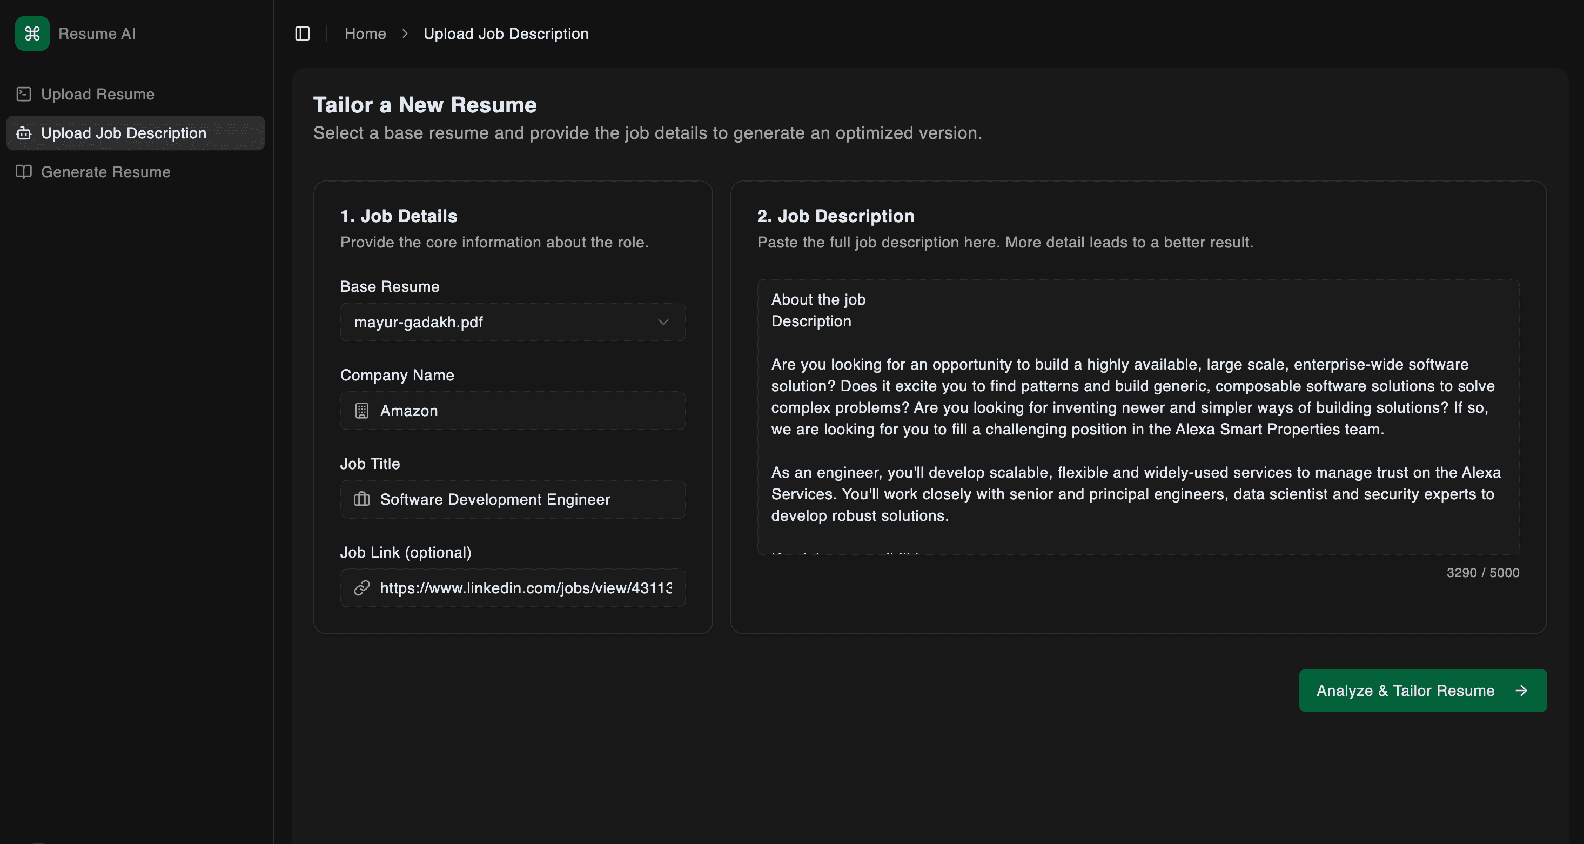Click the building icon in Company Name field
The height and width of the screenshot is (844, 1584).
pyautogui.click(x=362, y=410)
